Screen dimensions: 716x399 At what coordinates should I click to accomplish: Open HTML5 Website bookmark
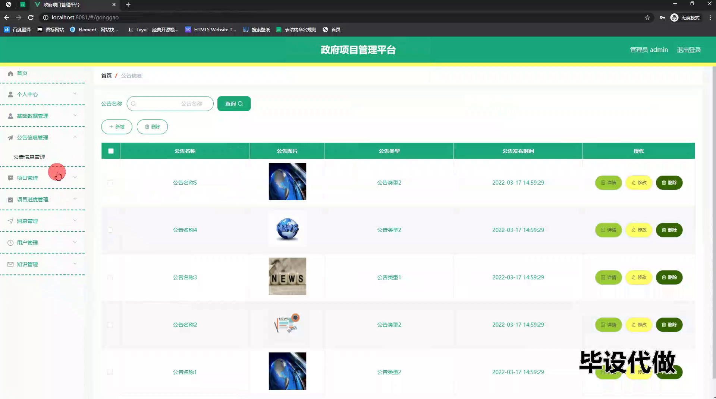point(211,29)
